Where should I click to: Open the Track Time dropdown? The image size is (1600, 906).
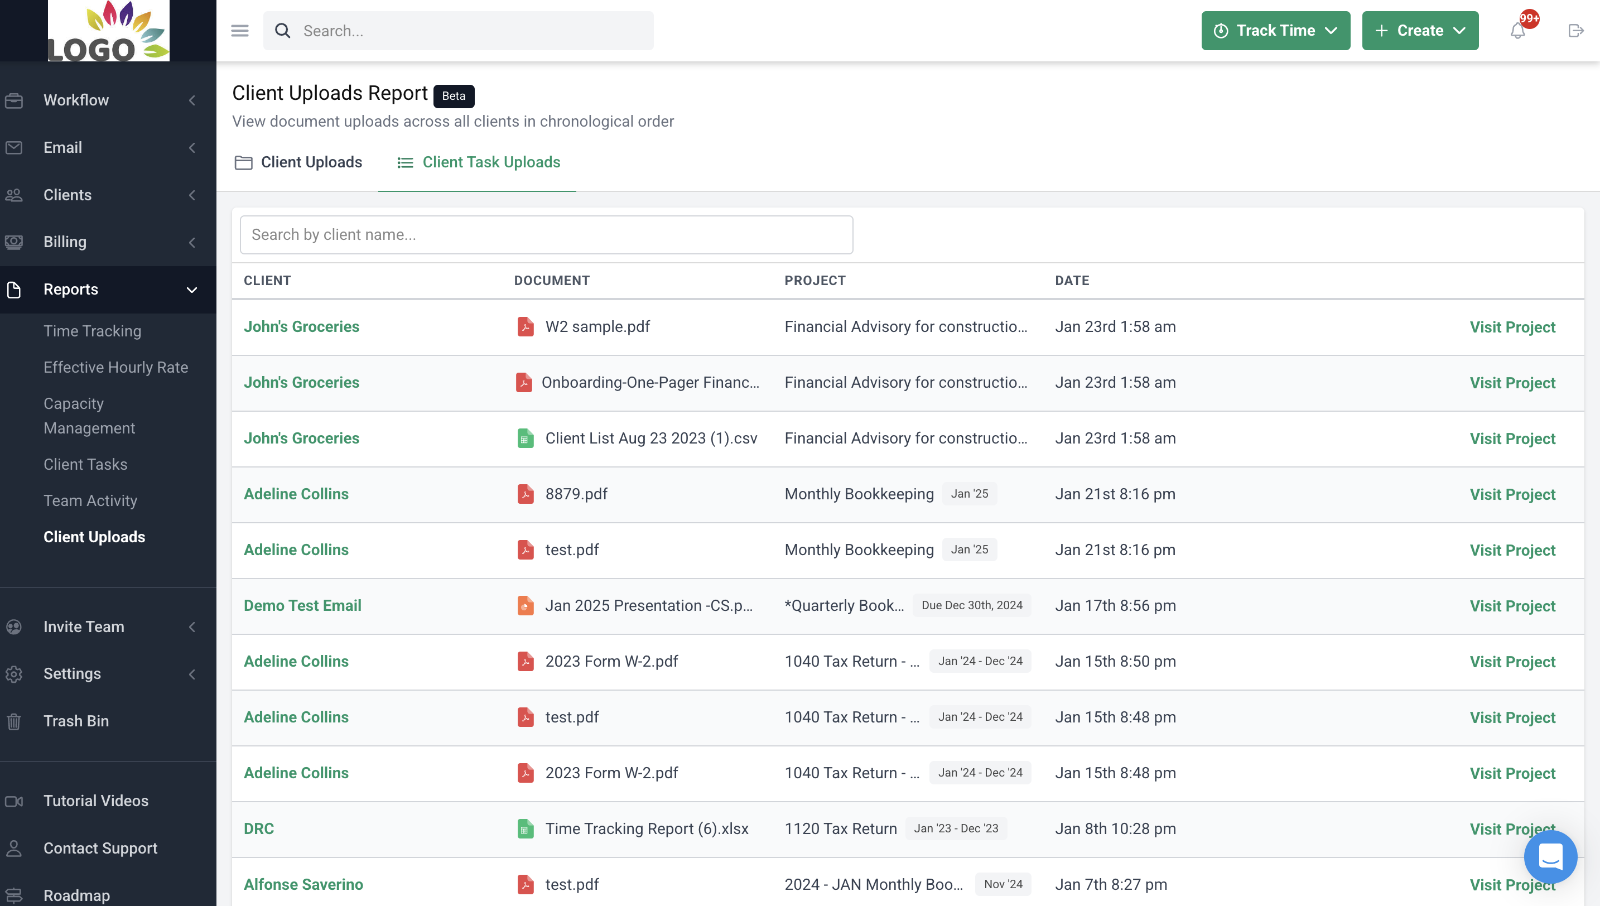(x=1275, y=31)
